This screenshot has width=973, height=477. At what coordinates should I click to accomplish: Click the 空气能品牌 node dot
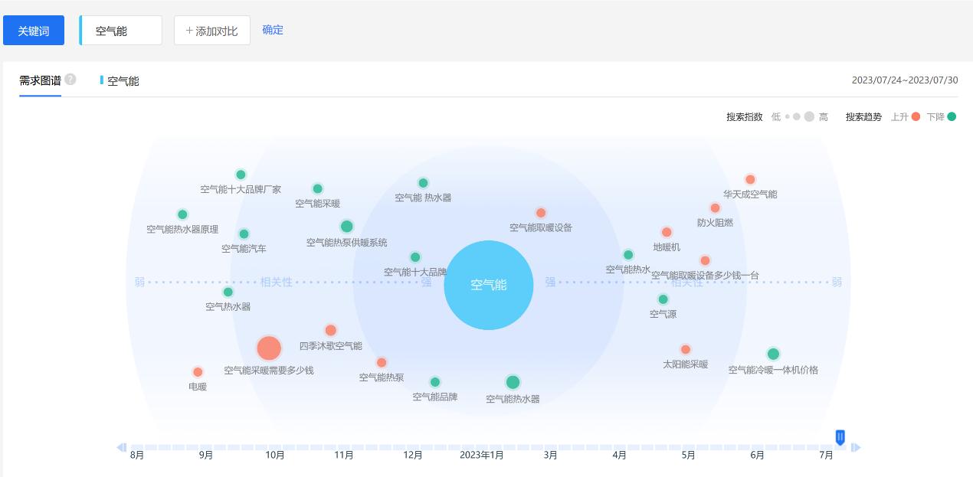tap(435, 382)
